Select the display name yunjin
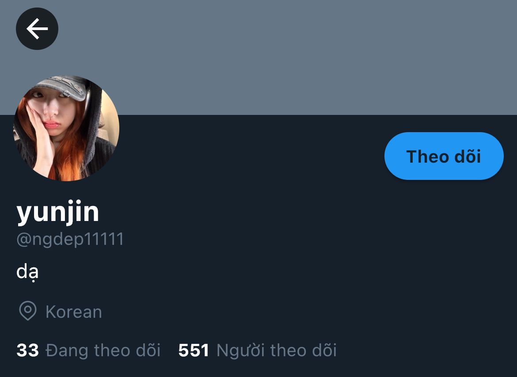The height and width of the screenshot is (377, 517). coord(58,212)
